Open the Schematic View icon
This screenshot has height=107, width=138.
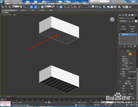[x=115, y=7]
